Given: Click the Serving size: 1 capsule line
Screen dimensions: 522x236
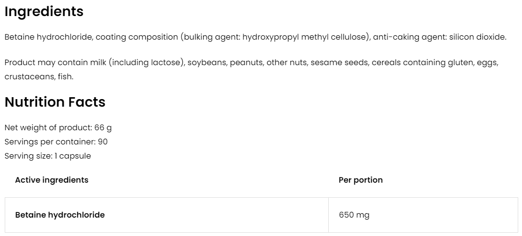Looking at the screenshot, I should pos(47,156).
